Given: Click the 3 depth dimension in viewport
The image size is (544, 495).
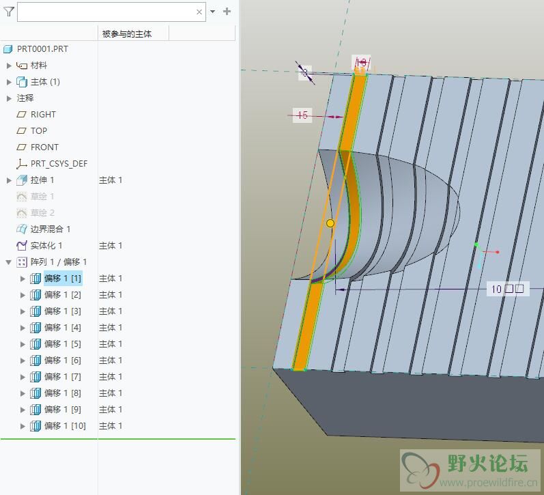Looking at the screenshot, I should coord(305,73).
